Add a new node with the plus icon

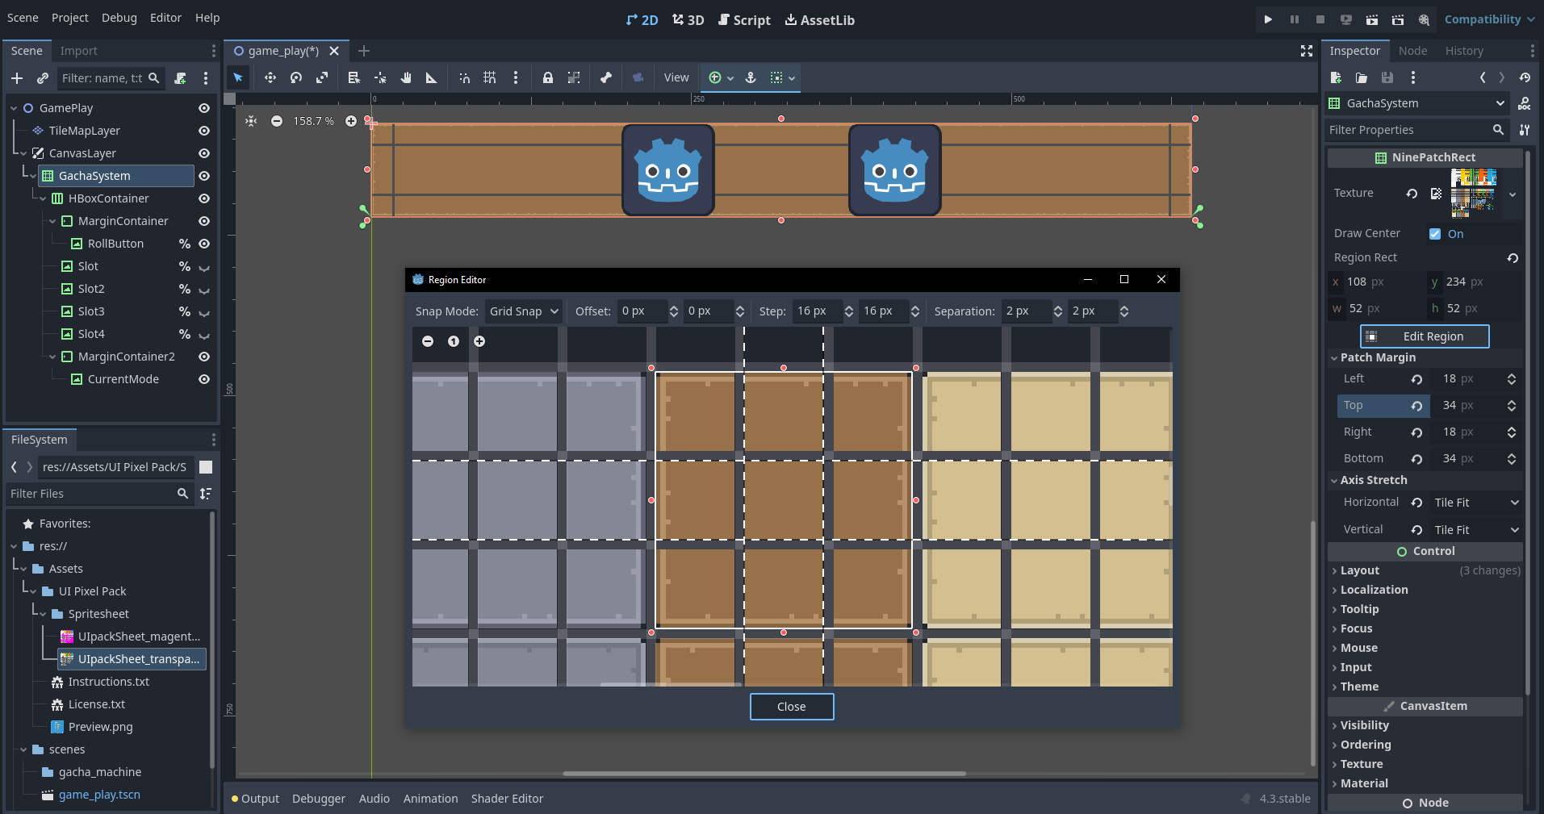(x=17, y=78)
